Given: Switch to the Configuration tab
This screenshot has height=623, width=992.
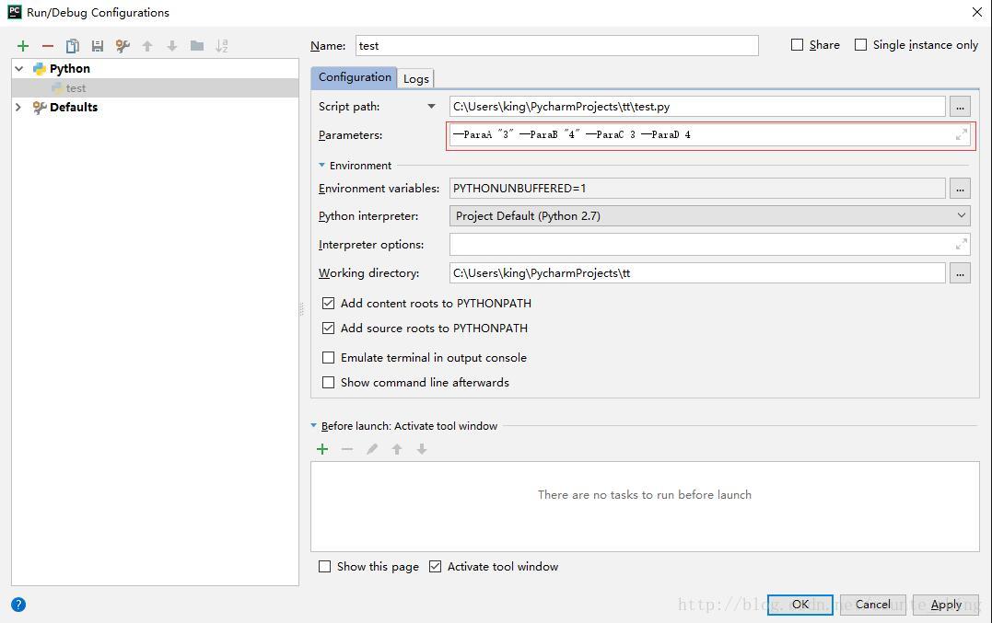Looking at the screenshot, I should pos(355,77).
